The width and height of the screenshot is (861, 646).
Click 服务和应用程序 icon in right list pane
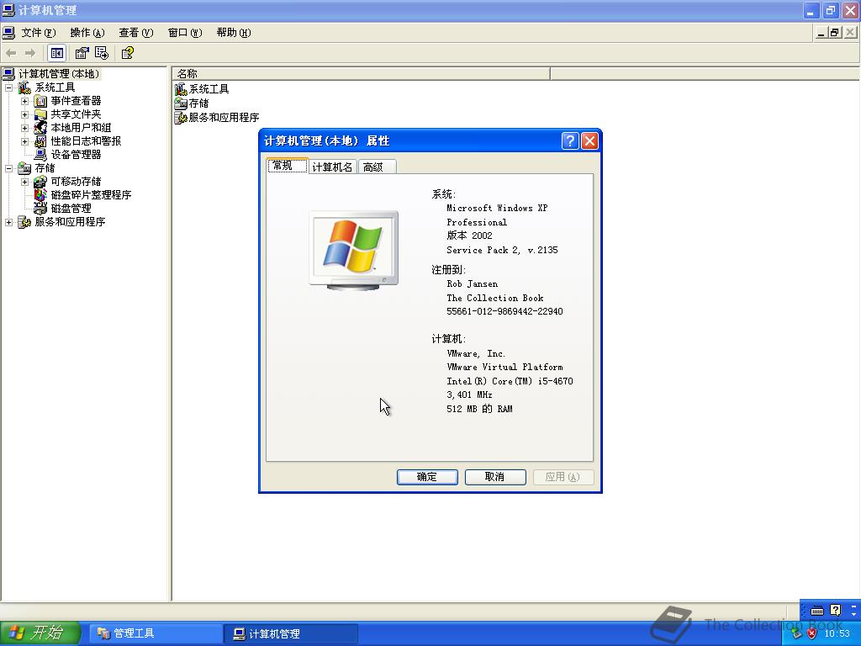[x=181, y=118]
